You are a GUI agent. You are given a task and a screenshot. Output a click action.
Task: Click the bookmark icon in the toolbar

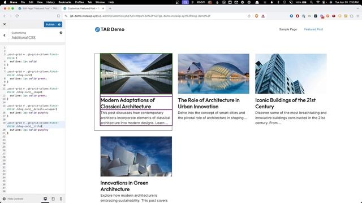(x=58, y=16)
